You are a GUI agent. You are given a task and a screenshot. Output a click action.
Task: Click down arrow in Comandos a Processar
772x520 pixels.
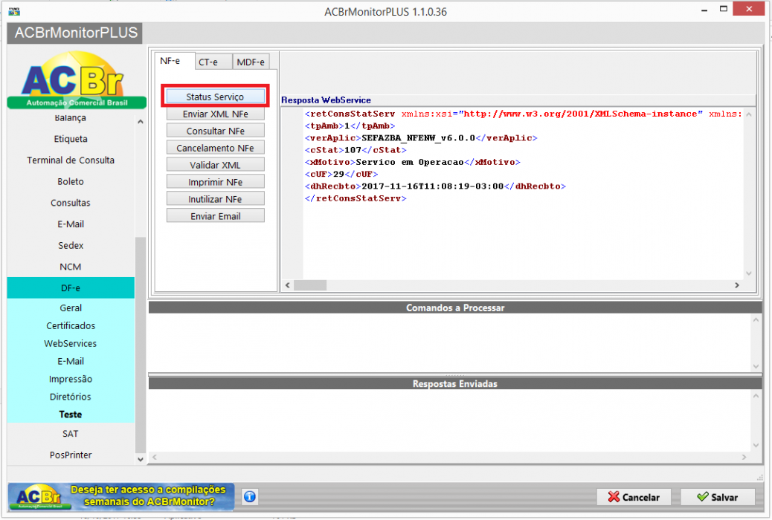(x=756, y=366)
